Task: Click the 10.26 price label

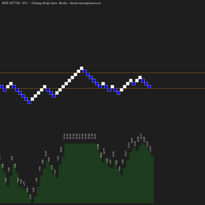Action: point(101,155)
